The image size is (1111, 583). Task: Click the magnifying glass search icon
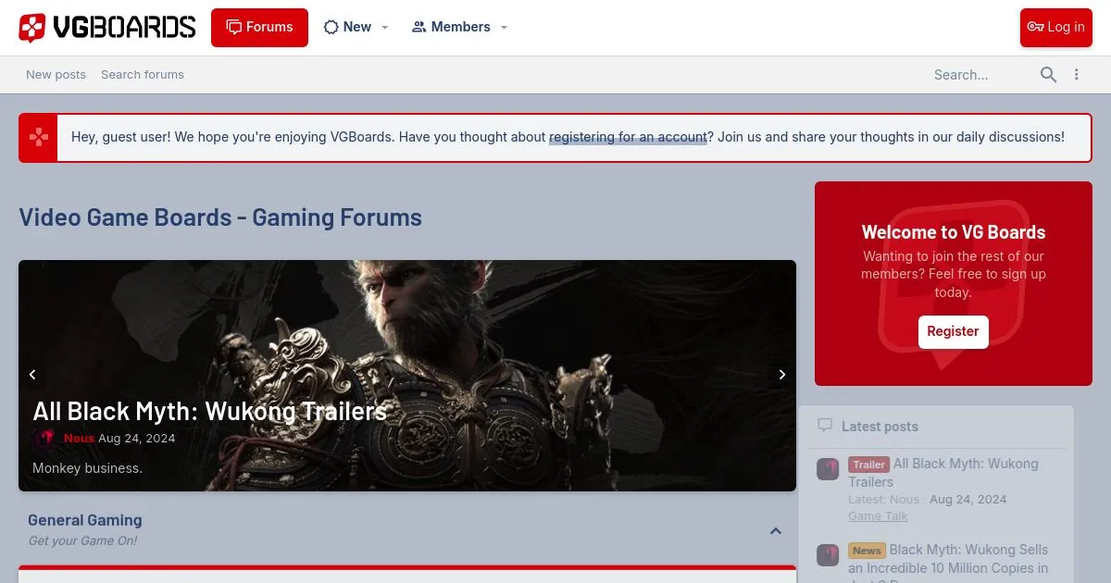pos(1048,75)
